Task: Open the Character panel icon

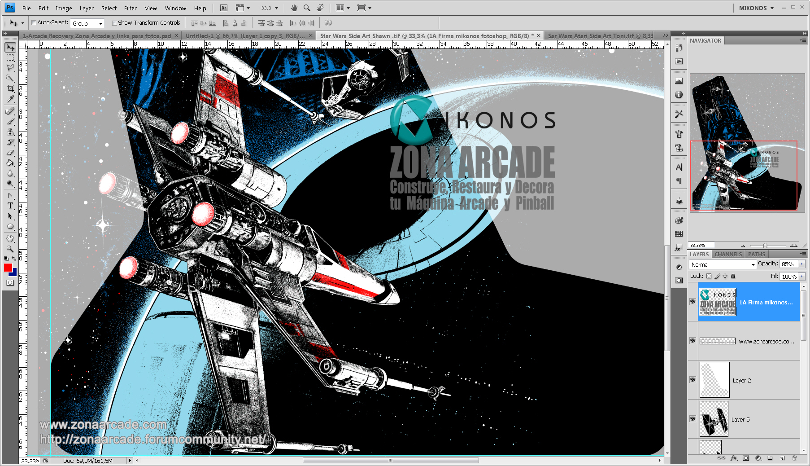Action: pos(679,167)
